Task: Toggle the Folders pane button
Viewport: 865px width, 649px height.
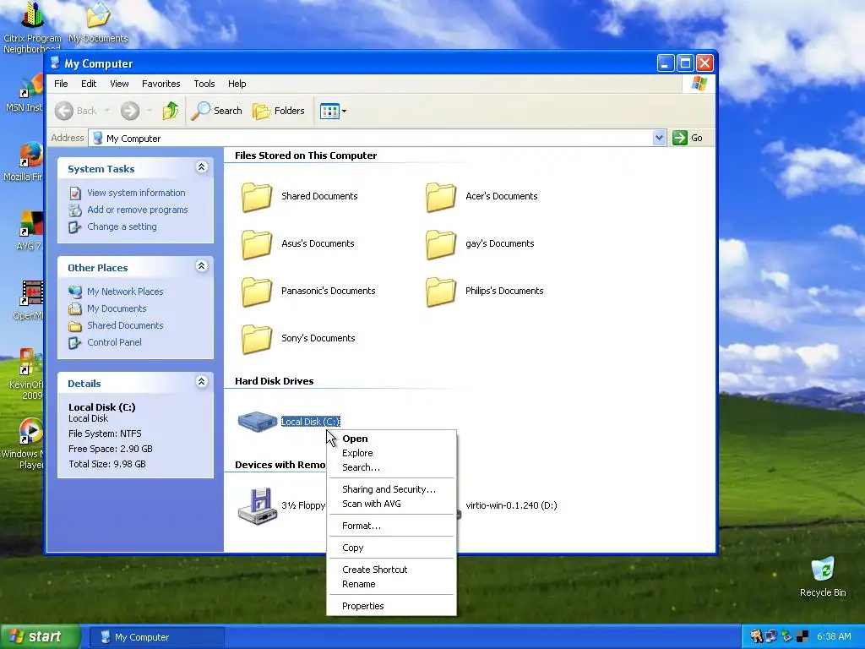Action: (x=279, y=111)
